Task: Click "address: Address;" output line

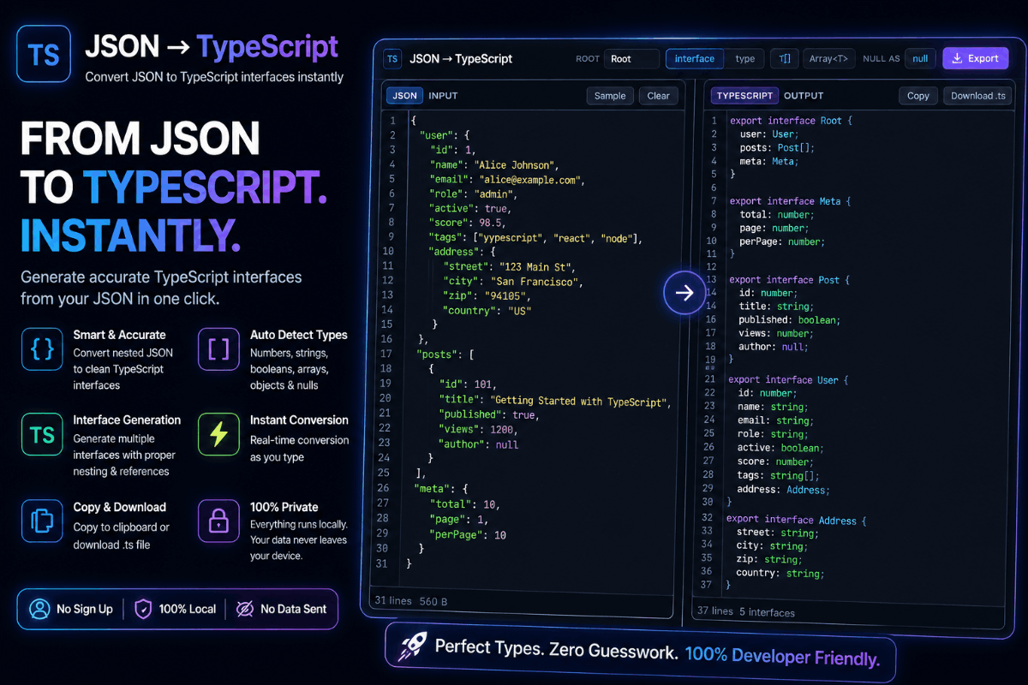Action: pos(783,490)
